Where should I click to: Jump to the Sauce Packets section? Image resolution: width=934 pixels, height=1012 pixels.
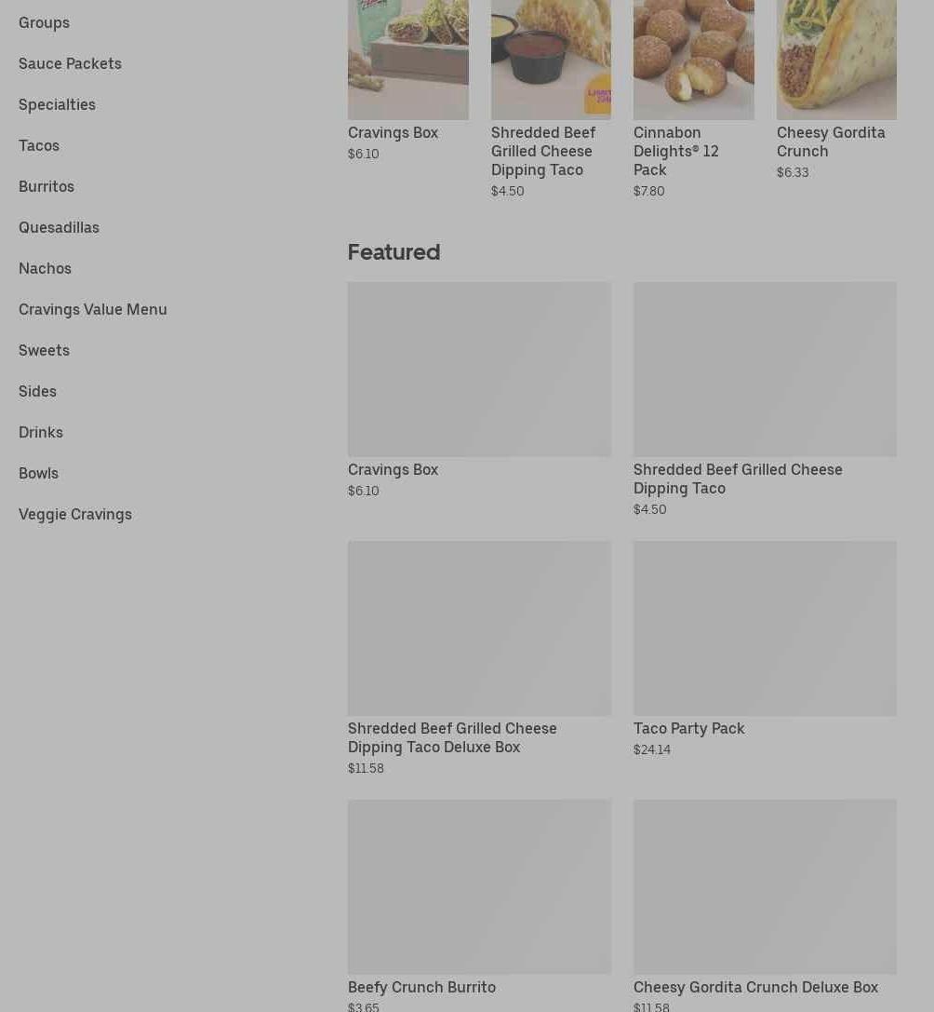[71, 64]
